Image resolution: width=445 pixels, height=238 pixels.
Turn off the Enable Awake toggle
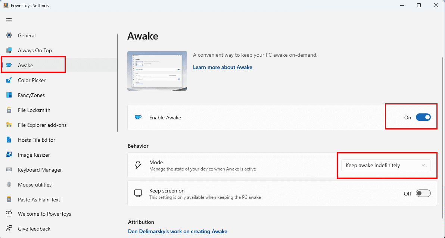pos(423,117)
